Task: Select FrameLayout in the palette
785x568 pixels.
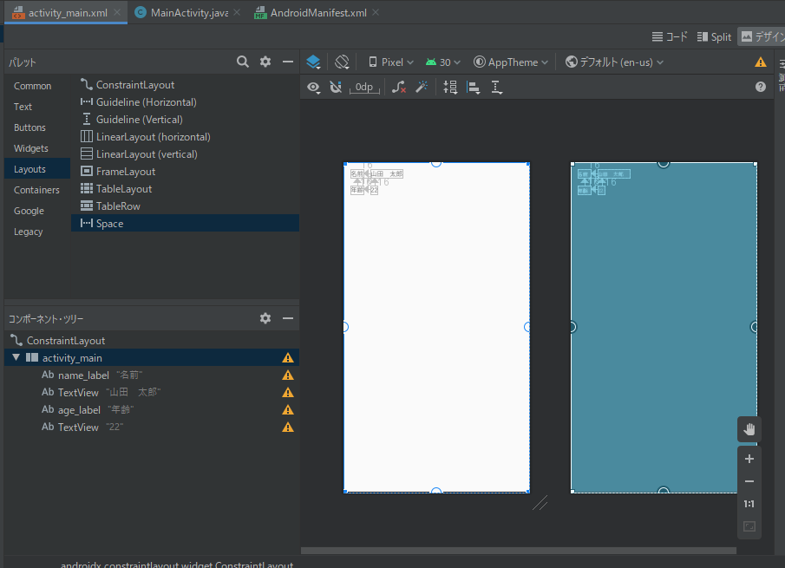Action: coord(186,172)
